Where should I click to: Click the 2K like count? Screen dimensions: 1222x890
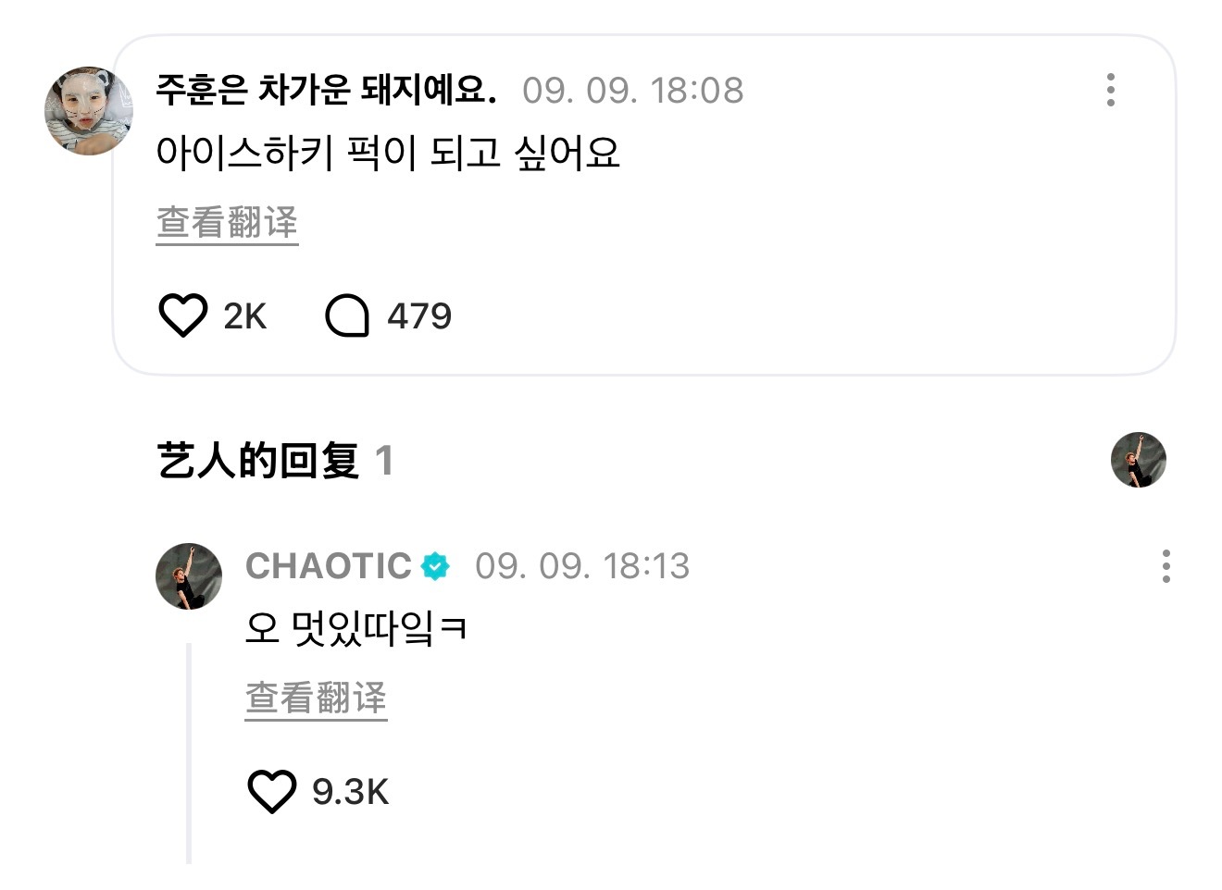pos(244,316)
